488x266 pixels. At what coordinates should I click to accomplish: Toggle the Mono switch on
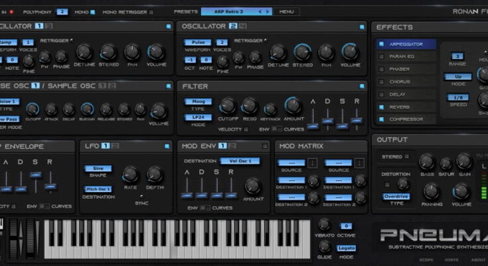(93, 12)
